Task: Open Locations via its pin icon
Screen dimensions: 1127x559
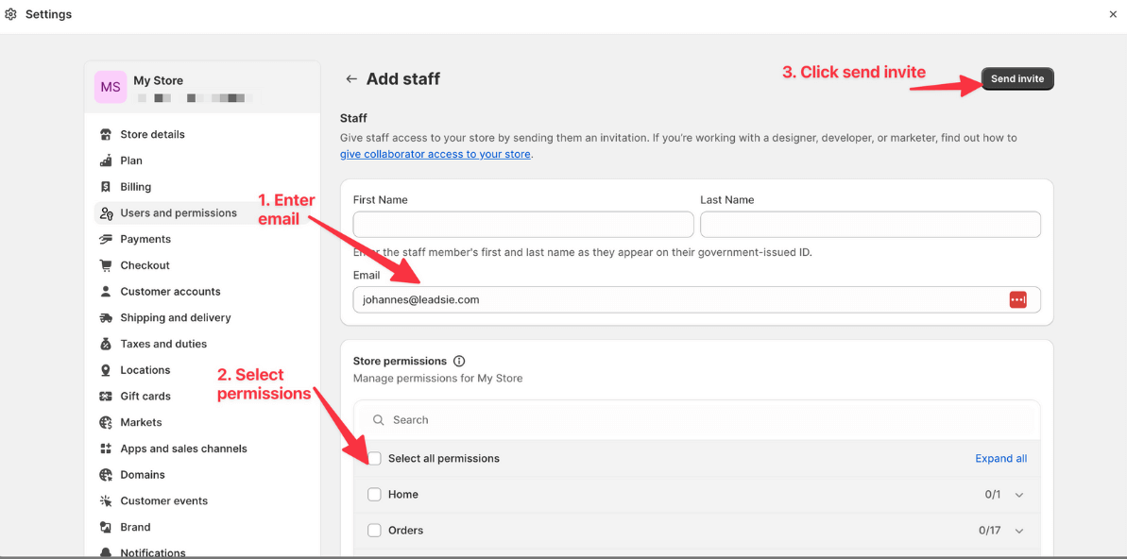Action: click(x=104, y=369)
